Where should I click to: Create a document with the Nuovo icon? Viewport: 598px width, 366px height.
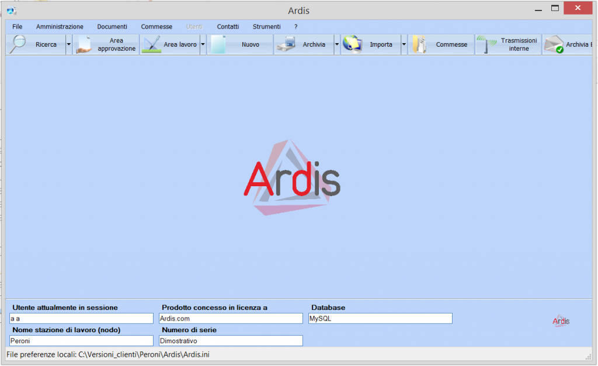(x=239, y=44)
